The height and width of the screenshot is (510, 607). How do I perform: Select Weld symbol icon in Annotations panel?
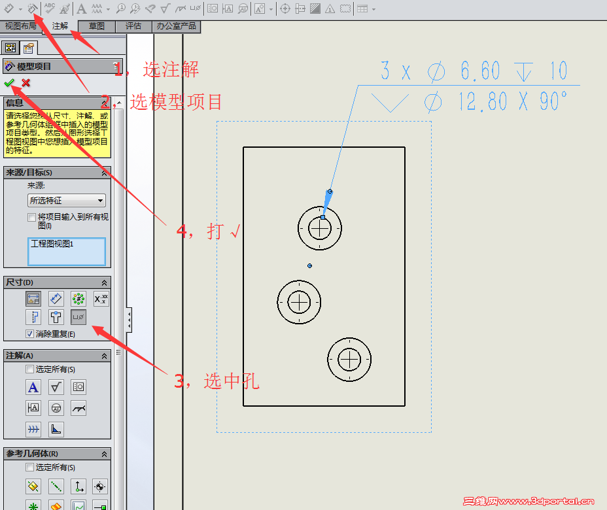78,408
